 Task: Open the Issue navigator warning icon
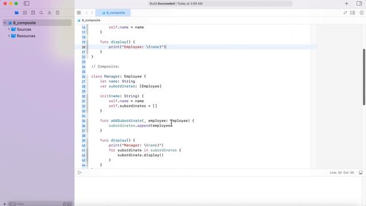(x=49, y=13)
